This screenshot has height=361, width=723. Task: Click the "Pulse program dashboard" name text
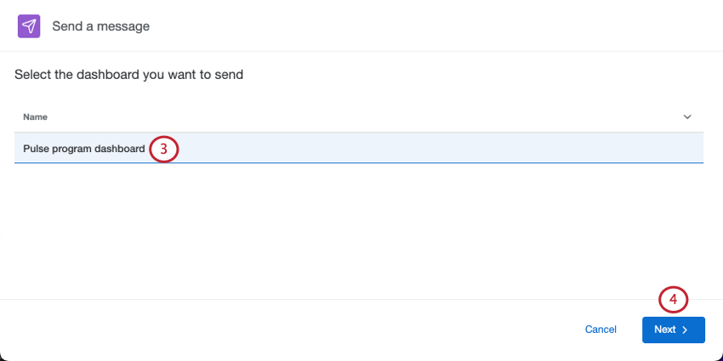point(84,149)
